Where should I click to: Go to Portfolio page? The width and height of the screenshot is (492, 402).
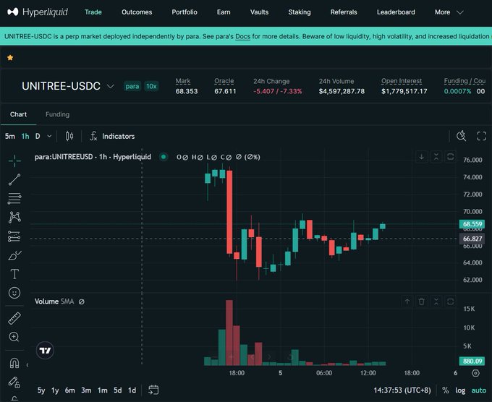[x=184, y=12]
